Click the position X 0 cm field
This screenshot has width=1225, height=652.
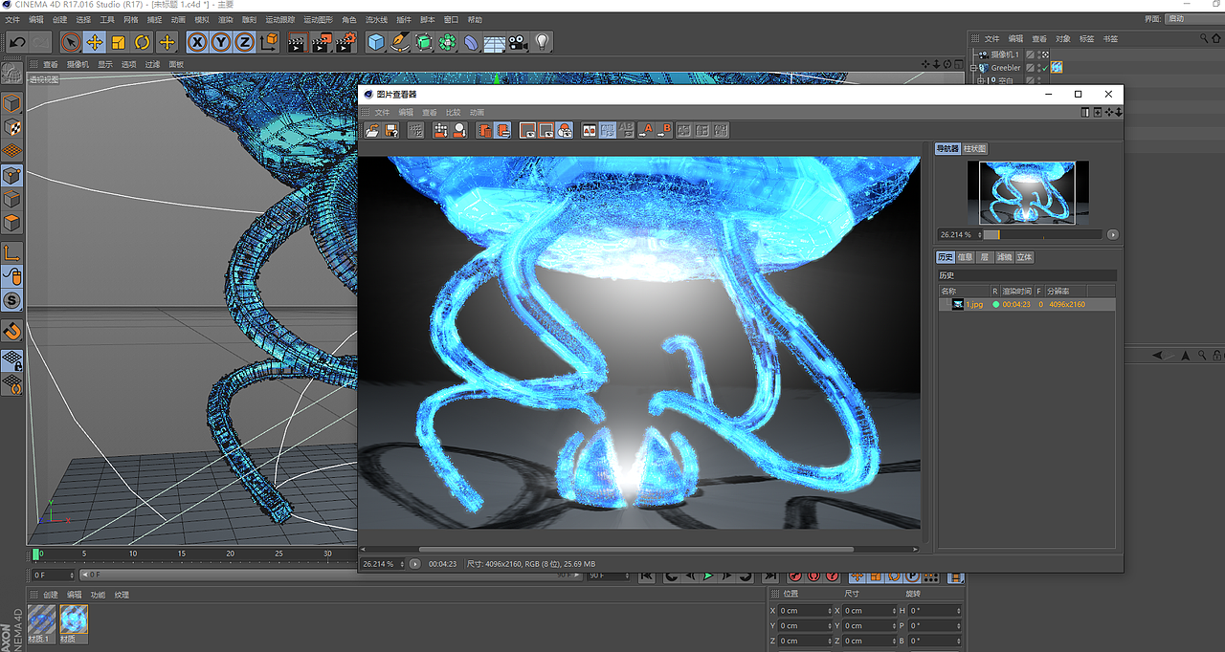pos(806,610)
